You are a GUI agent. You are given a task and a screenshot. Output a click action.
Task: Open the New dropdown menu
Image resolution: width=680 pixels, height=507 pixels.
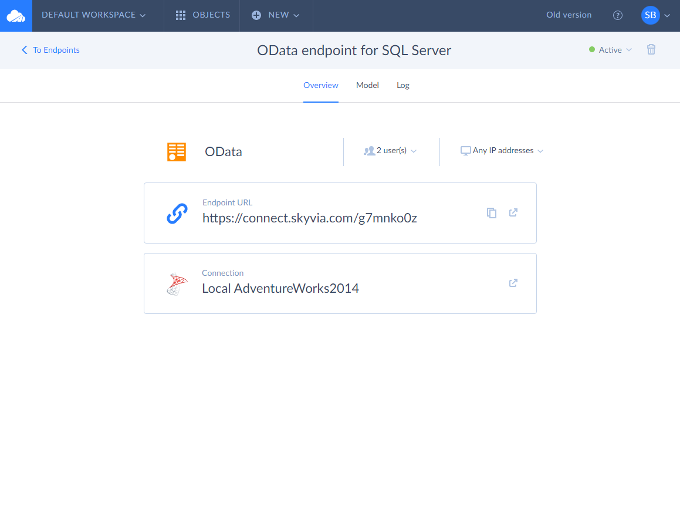[276, 15]
